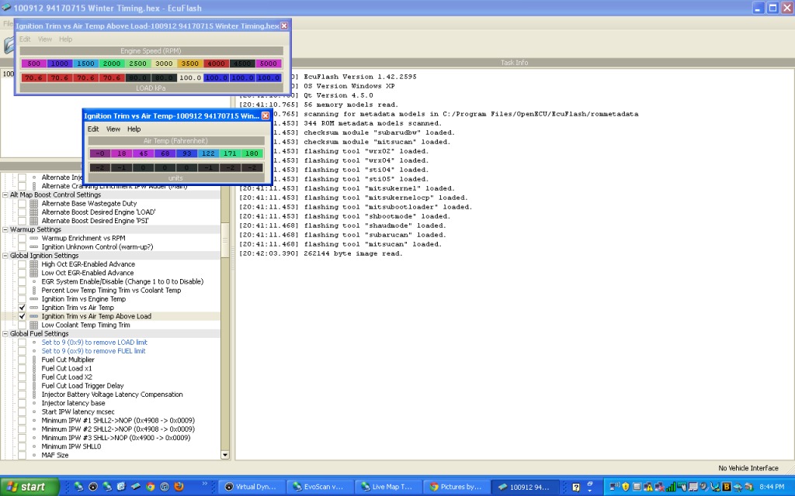Viewport: 795px width, 496px height.
Task: Click vertical table icon beside Fuel Cut Multiplier
Action: tap(34, 360)
